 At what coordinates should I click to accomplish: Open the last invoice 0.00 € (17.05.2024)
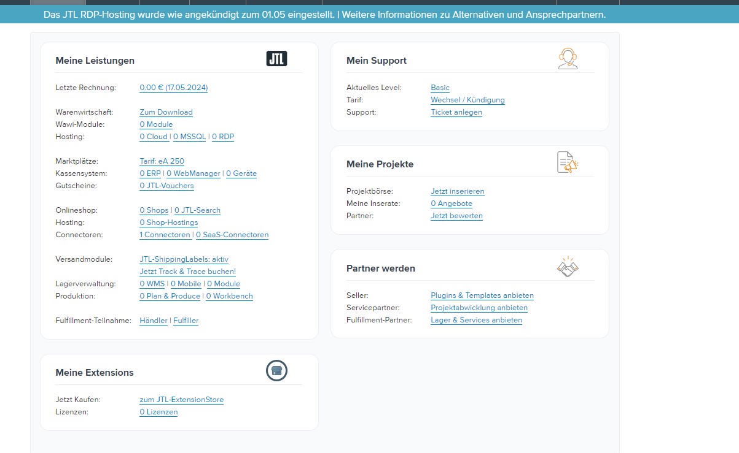[x=174, y=88]
